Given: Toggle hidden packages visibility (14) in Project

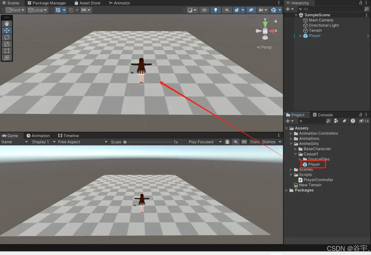Looking at the screenshot, I should (x=364, y=121).
